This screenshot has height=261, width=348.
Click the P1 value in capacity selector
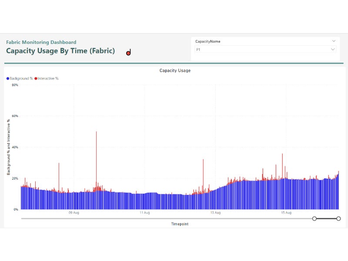point(198,50)
